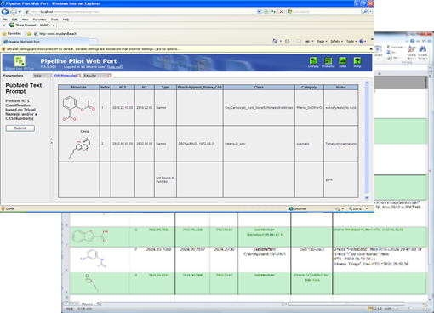This screenshot has height=313, width=434.
Task: Click the Log out link
Action: [115, 67]
